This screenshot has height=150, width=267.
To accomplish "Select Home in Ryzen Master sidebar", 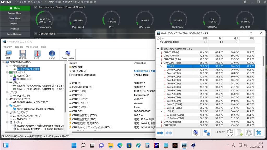I will pos(15,8).
